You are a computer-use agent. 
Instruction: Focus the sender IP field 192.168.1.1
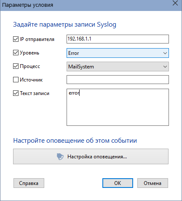coord(118,39)
